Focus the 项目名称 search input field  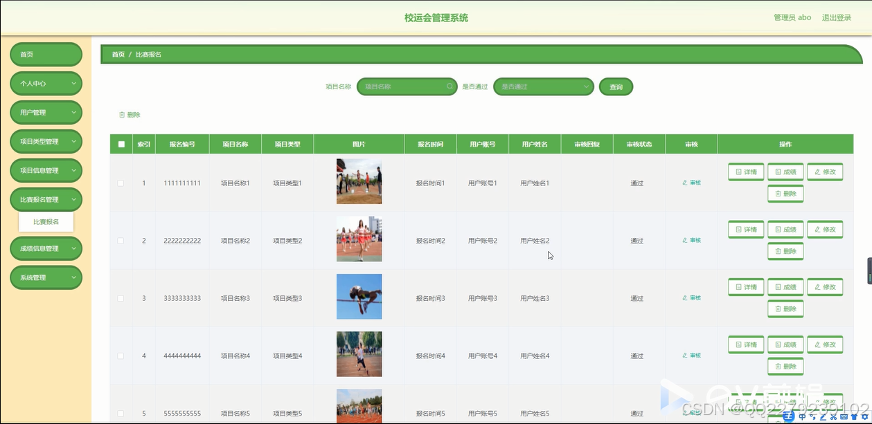coord(407,87)
